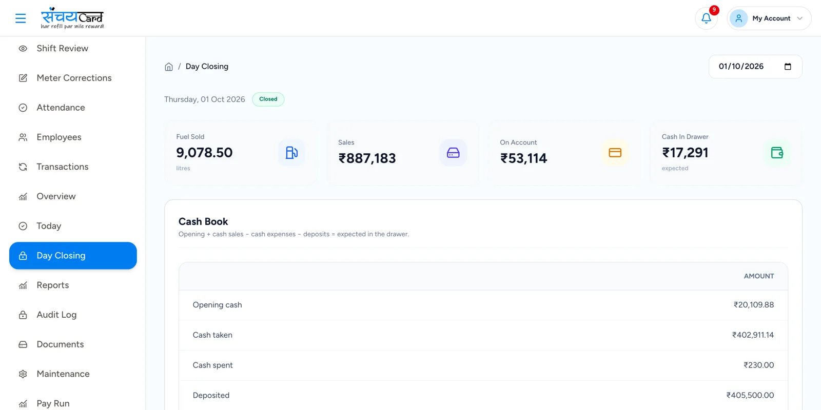Click the Meter Corrections edit icon
This screenshot has width=821, height=410.
pos(23,78)
